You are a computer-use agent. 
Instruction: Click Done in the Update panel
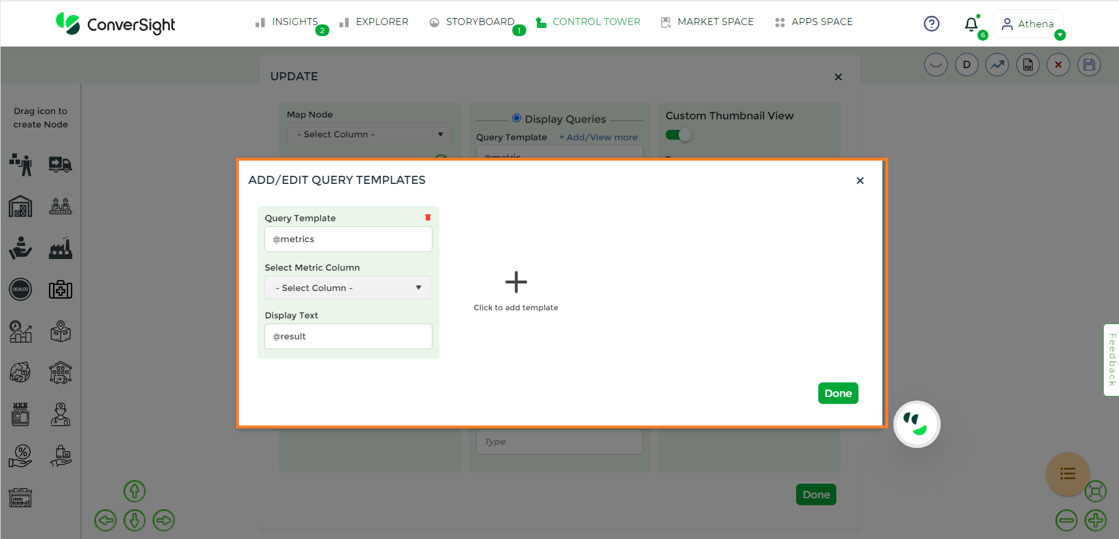(816, 495)
